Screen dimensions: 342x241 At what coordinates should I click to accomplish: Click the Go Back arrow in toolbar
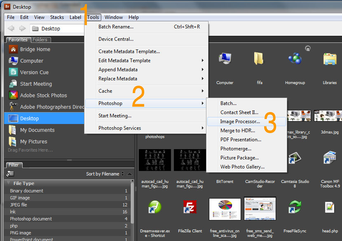pos(11,28)
